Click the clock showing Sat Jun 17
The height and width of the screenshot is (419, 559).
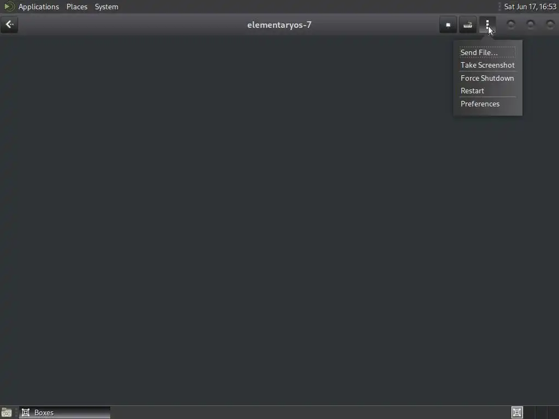pyautogui.click(x=530, y=7)
